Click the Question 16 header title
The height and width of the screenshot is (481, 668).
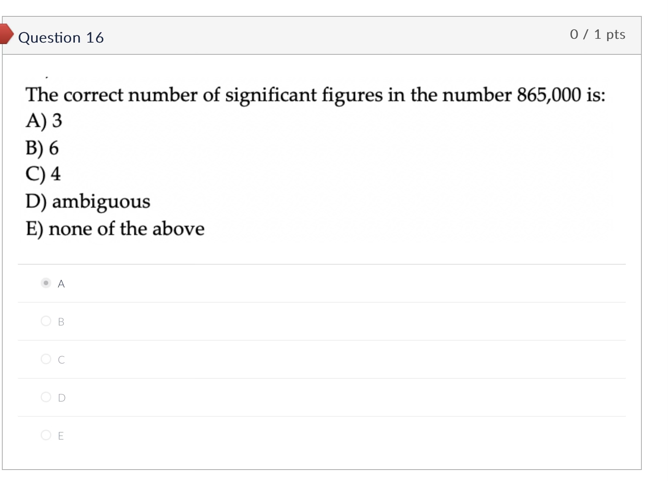tap(61, 37)
